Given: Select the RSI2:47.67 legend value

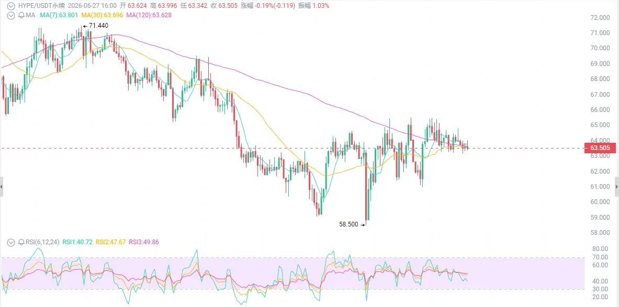Looking at the screenshot, I should 110,242.
